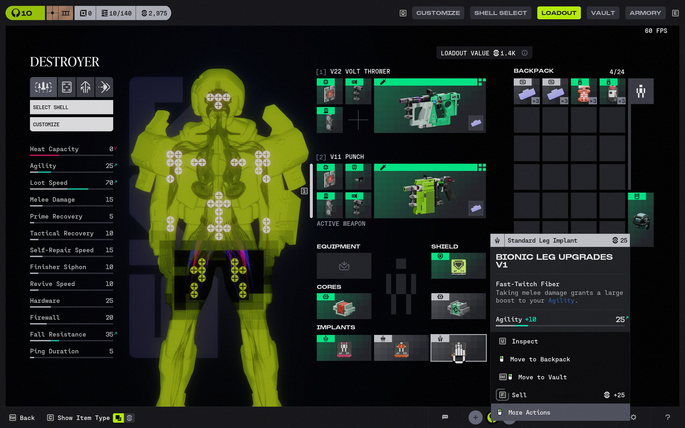Open the Select Shell panel

[71, 107]
